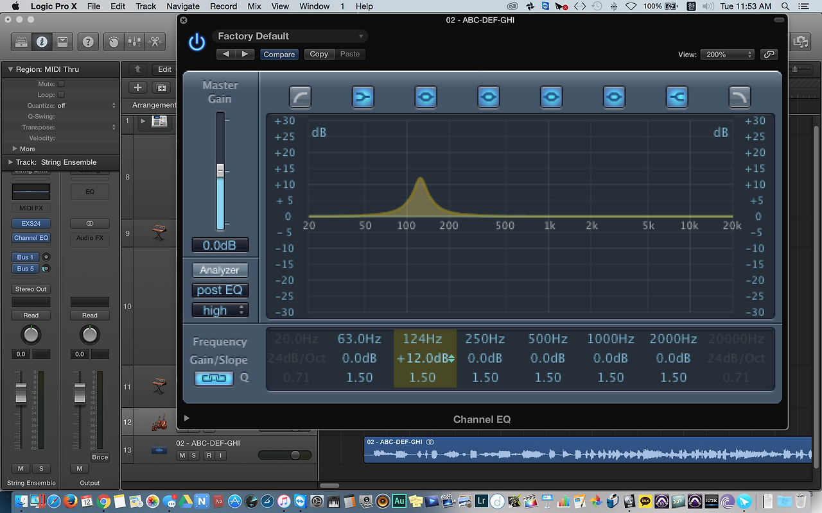Screen dimensions: 822x513
Task: Enable the Analyzer button
Action: click(220, 271)
